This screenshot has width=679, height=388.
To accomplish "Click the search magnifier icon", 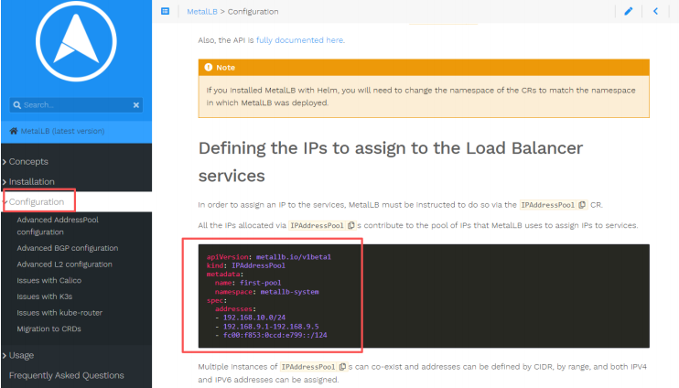I will tap(16, 105).
